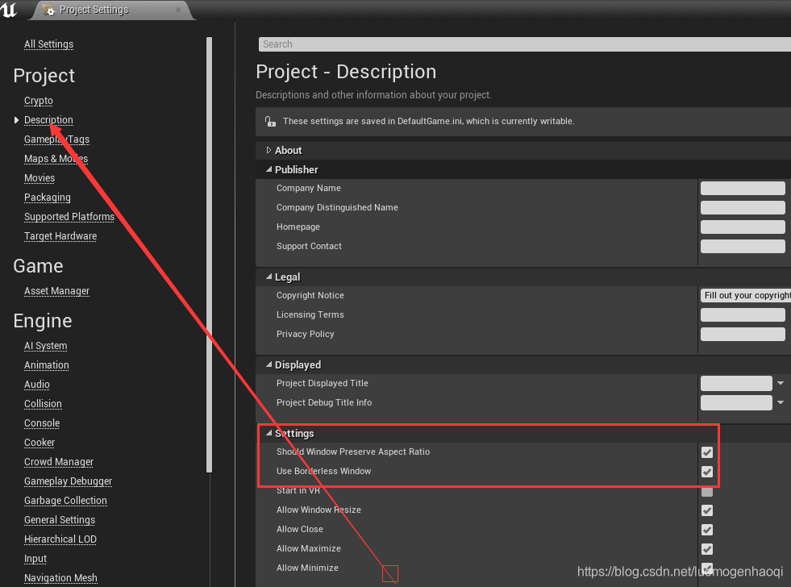Toggle the Allow Window Resize checkbox

[x=707, y=510]
